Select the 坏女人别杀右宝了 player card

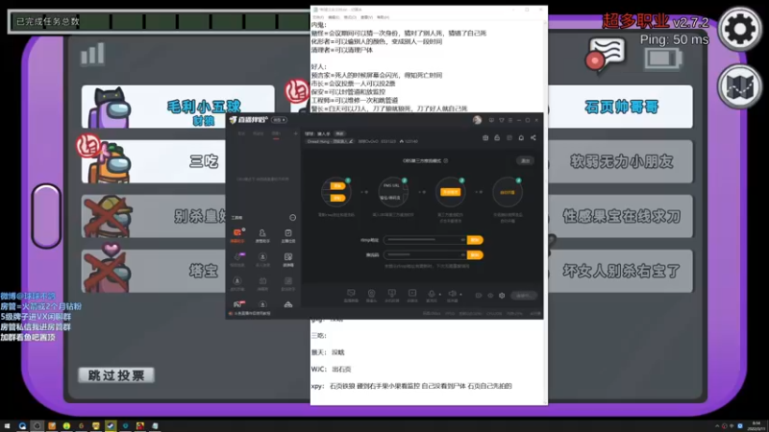pos(620,272)
